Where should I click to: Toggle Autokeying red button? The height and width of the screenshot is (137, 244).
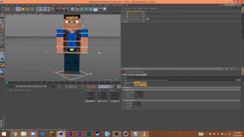coord(91,86)
